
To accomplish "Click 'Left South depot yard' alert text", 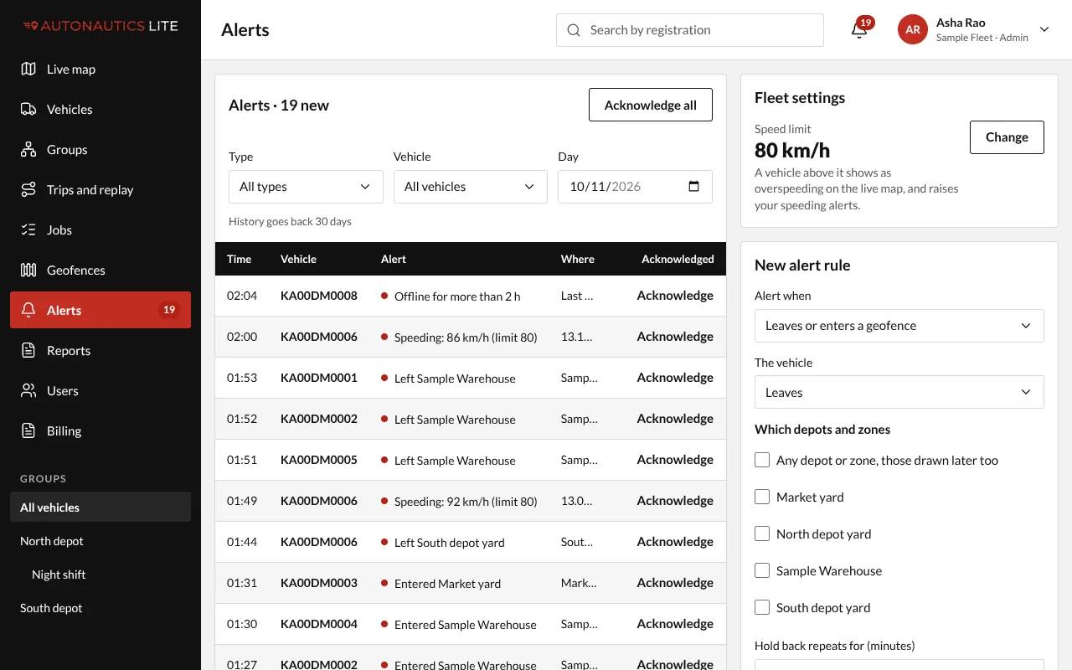I will tap(450, 543).
